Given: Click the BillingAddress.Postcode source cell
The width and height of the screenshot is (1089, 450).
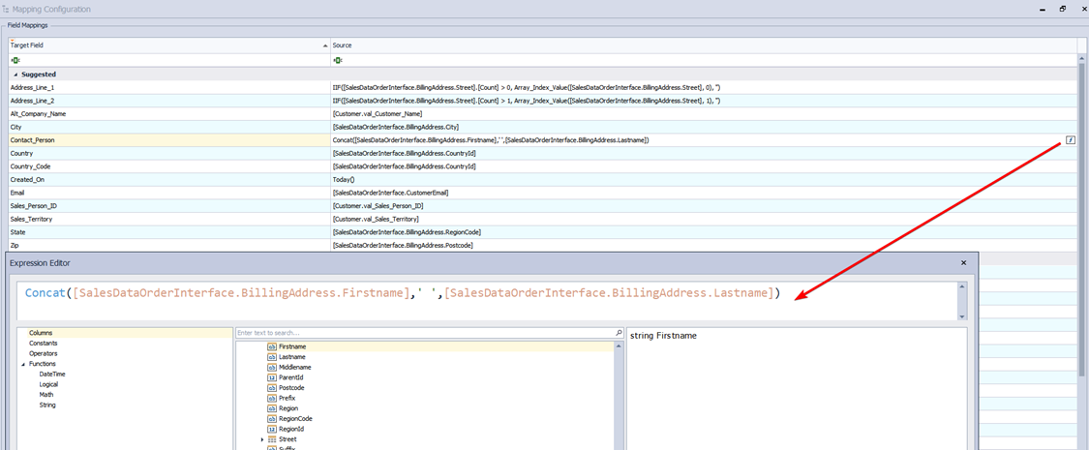Looking at the screenshot, I should pos(703,245).
